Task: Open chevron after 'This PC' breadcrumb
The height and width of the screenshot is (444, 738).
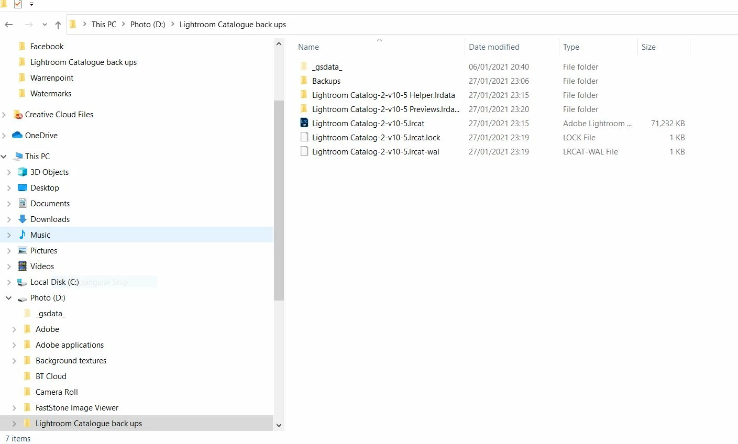Action: [124, 24]
